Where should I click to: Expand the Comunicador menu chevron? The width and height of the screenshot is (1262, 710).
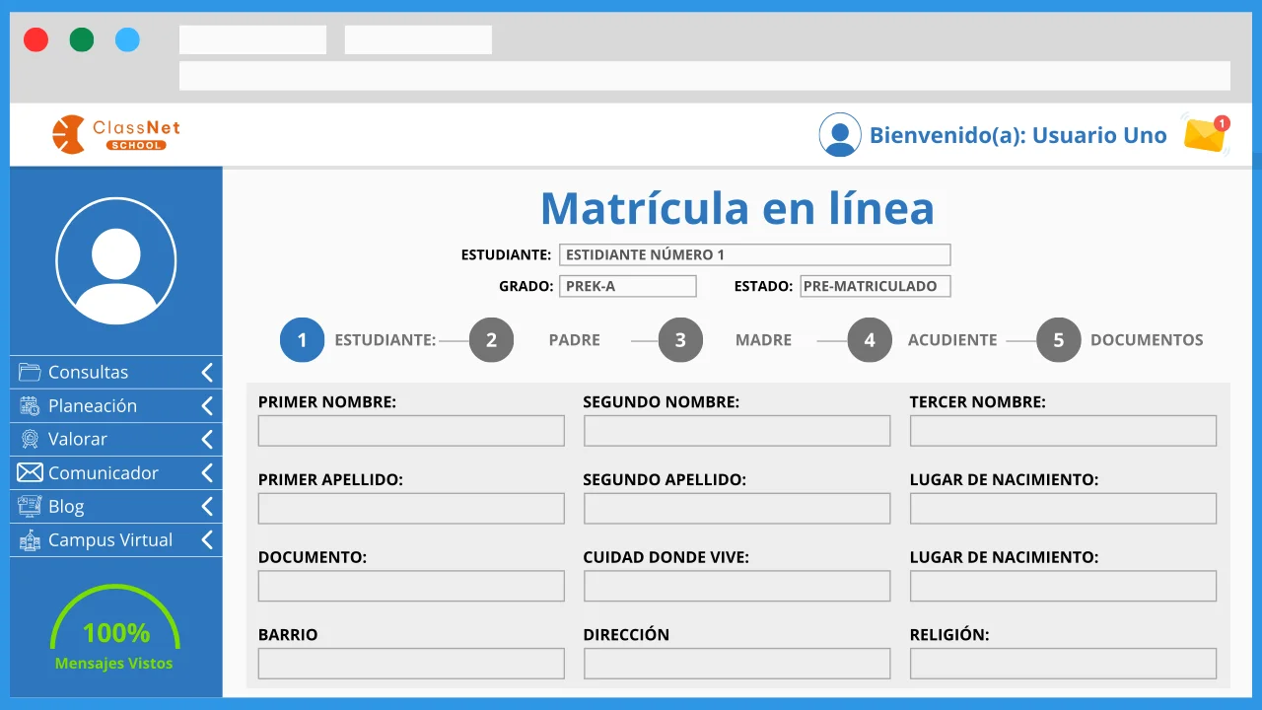[206, 472]
